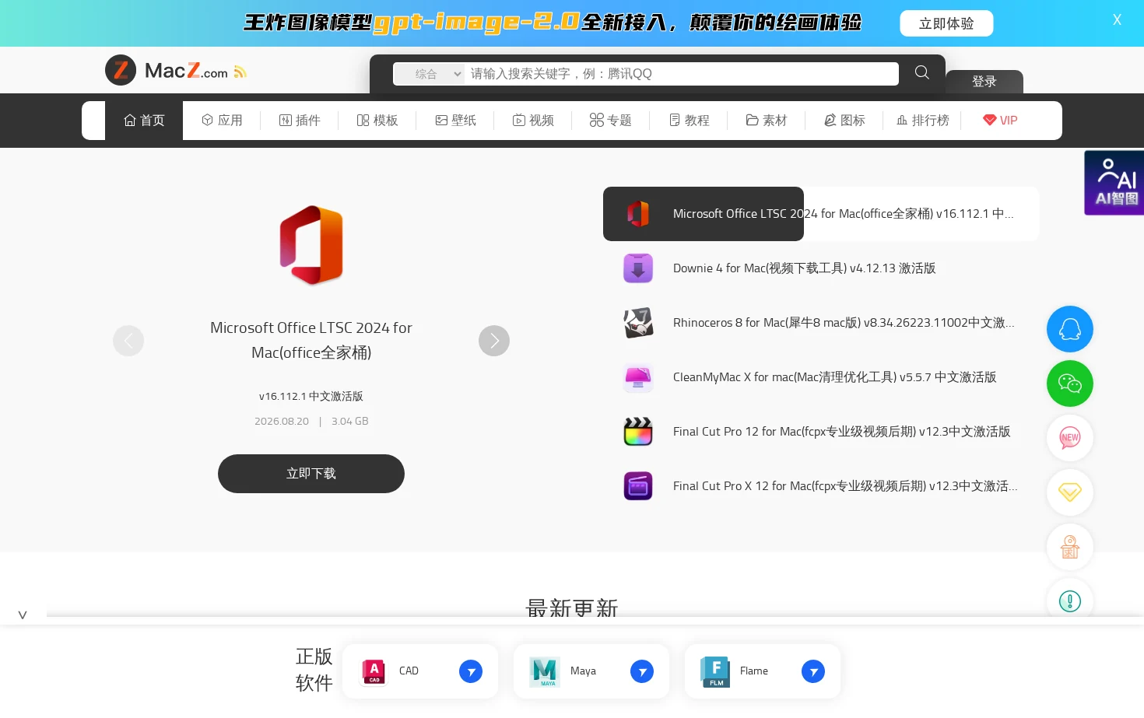Open the AI智图 floating badge
1144x718 pixels.
pyautogui.click(x=1114, y=183)
